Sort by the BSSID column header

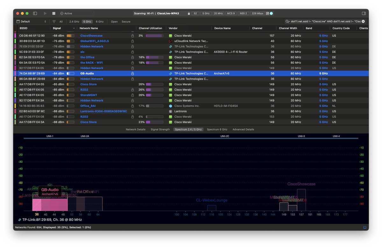tap(23, 28)
